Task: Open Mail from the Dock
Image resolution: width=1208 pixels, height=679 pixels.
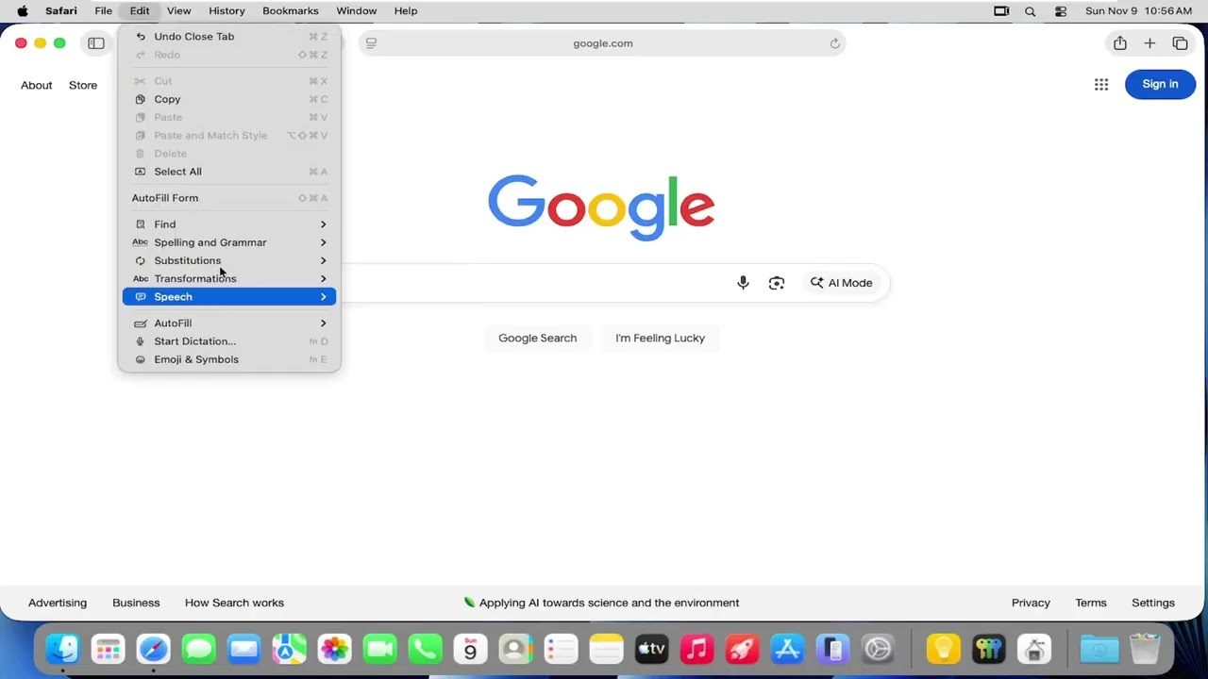Action: point(244,649)
